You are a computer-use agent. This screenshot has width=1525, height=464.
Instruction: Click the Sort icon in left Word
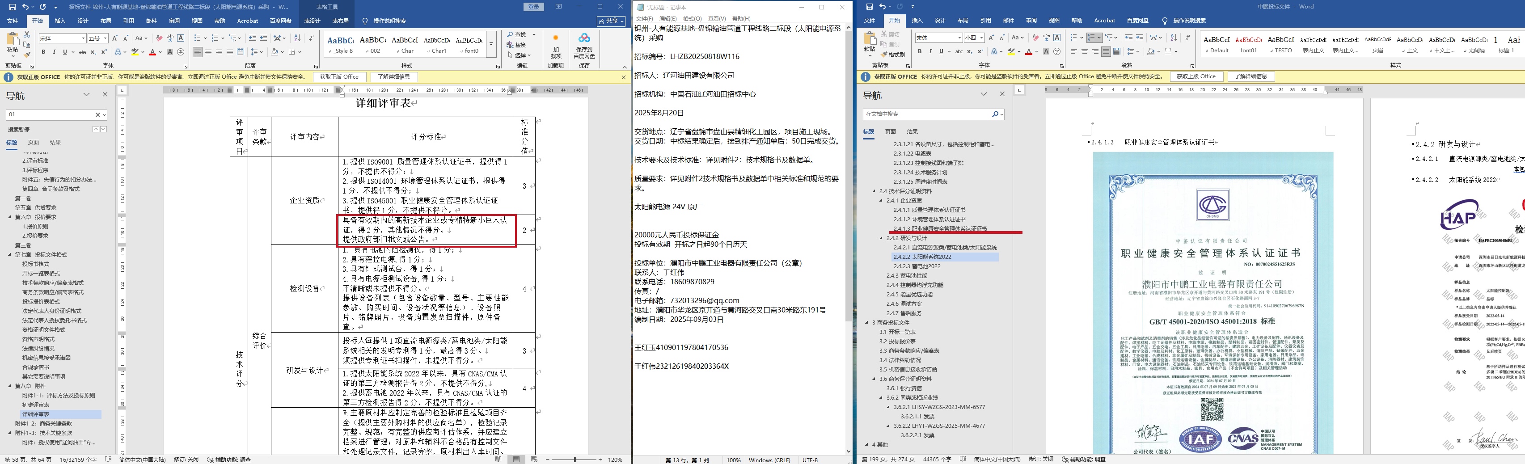[x=297, y=38]
